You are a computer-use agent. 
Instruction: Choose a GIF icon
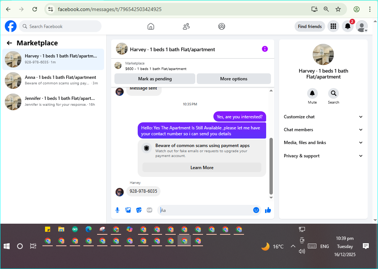coord(150,210)
